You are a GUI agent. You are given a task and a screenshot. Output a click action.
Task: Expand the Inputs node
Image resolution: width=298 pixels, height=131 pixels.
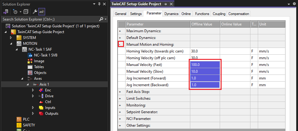point(33,108)
